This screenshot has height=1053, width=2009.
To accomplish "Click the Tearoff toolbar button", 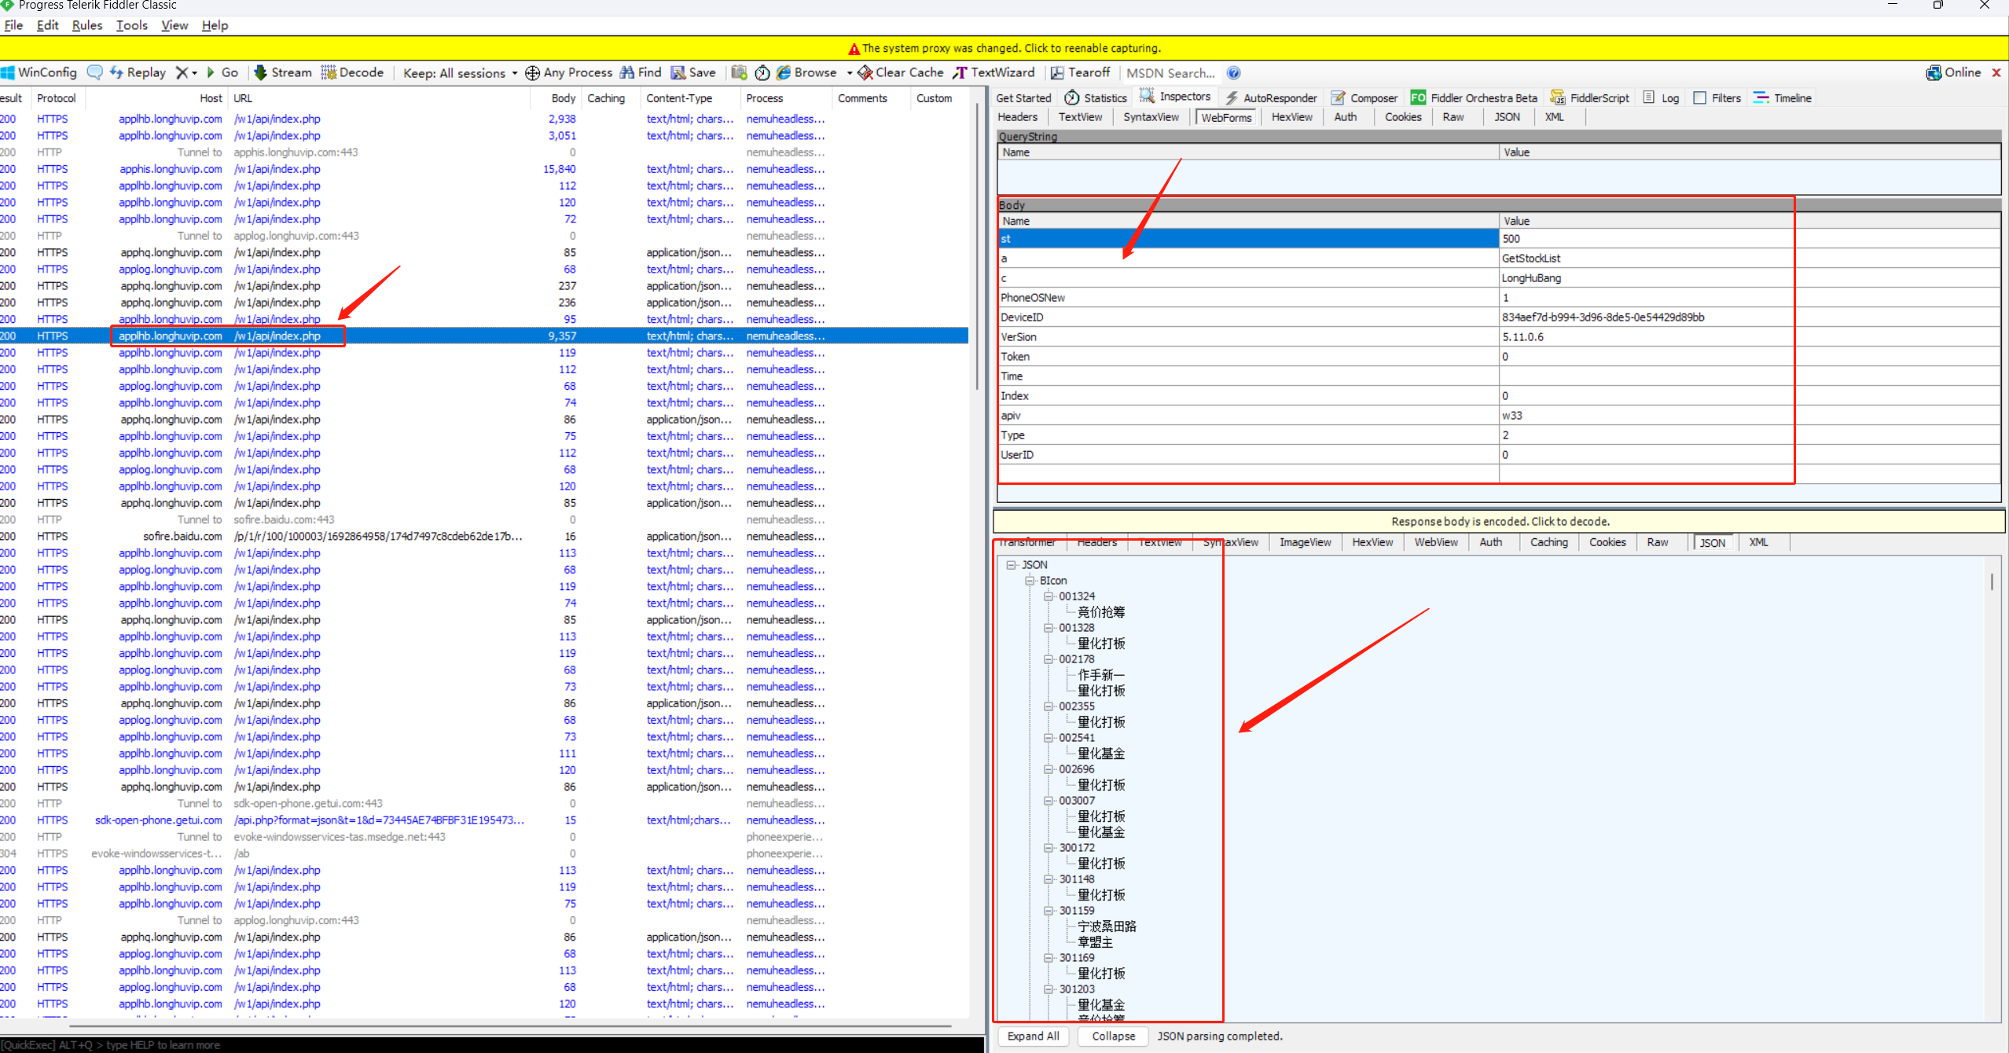I will 1081,72.
